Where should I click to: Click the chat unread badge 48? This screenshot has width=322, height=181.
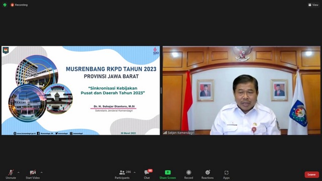[150, 171]
